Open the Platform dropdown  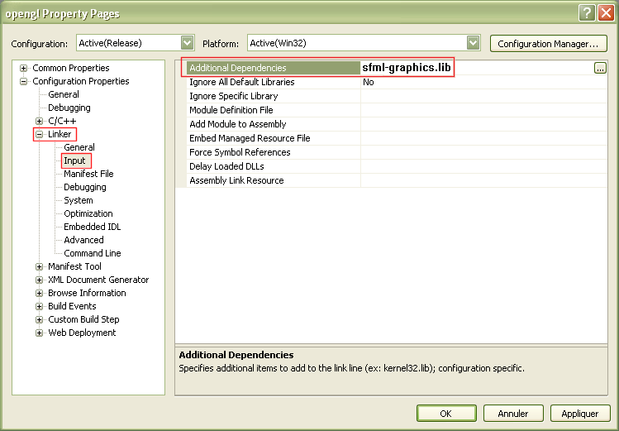[473, 43]
